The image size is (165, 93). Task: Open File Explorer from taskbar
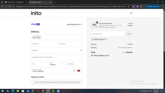18,91
